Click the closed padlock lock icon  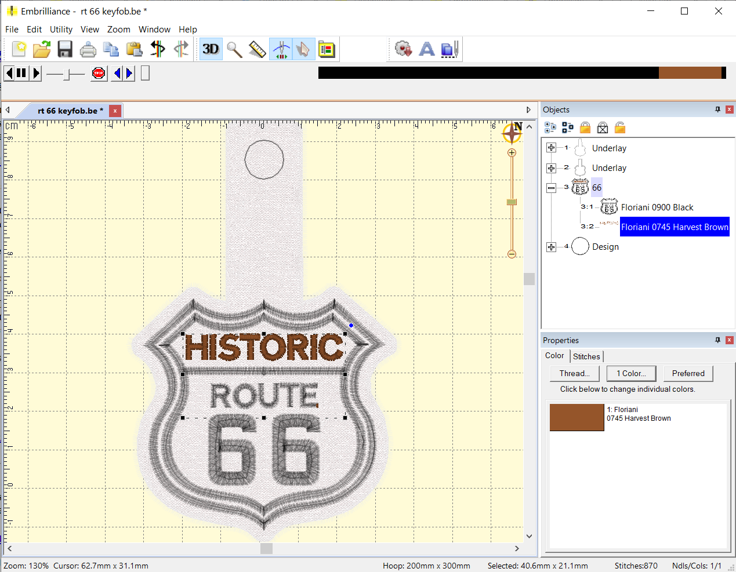tap(585, 127)
